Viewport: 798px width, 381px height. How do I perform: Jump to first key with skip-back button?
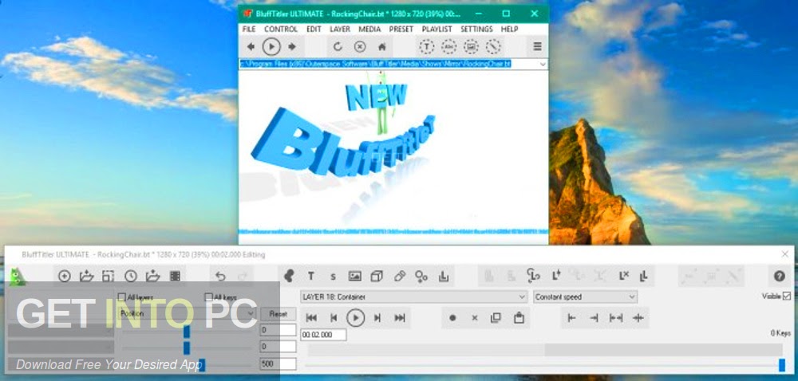tap(311, 318)
